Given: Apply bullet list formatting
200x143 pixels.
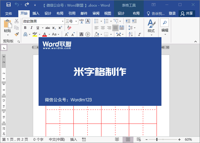Looking at the screenshot, I should tap(97, 21).
